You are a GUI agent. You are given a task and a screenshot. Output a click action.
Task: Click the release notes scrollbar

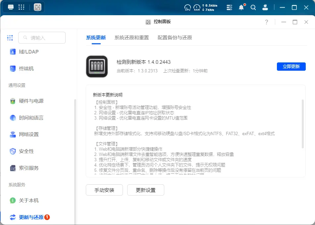(x=302, y=124)
